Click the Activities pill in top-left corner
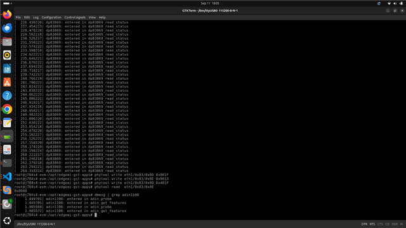Image resolution: width=406 pixels, height=228 pixels. [7, 3]
